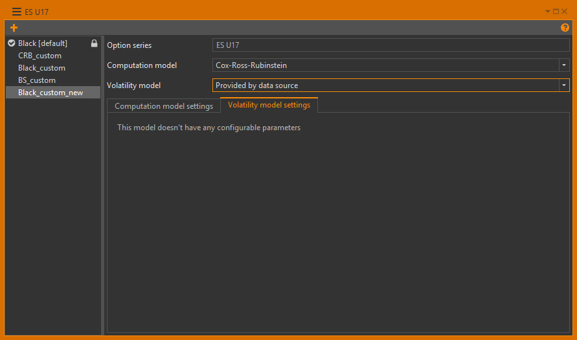The width and height of the screenshot is (577, 340).
Task: Select Black [default] model in the list
Action: click(x=43, y=43)
